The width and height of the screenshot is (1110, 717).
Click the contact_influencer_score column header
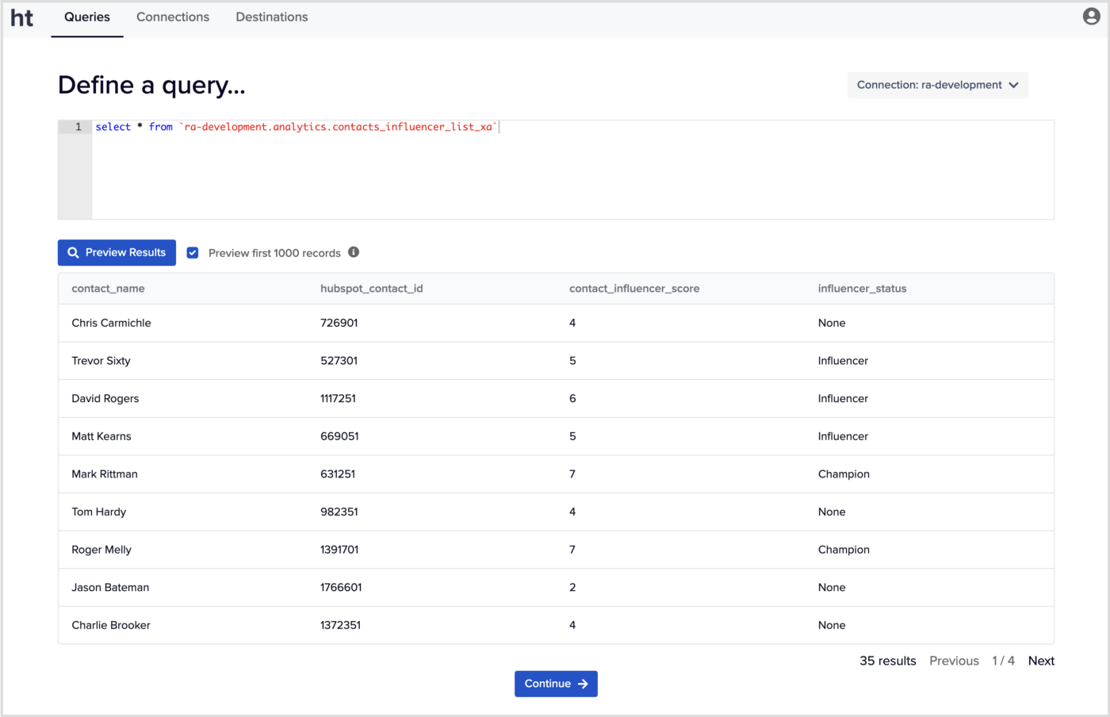633,289
